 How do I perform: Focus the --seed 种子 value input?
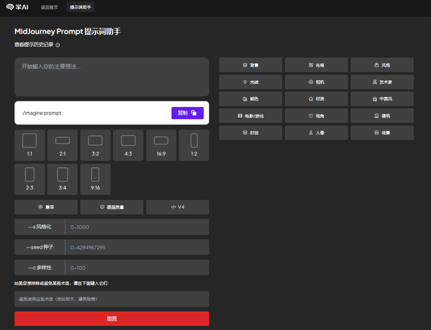[137, 247]
